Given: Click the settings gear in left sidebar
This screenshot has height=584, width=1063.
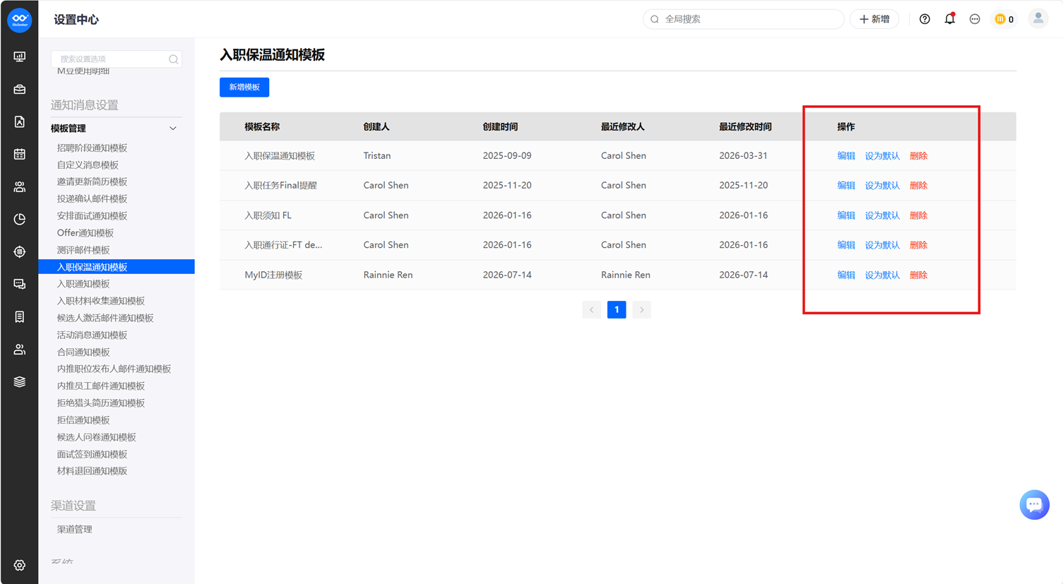Looking at the screenshot, I should tap(20, 565).
